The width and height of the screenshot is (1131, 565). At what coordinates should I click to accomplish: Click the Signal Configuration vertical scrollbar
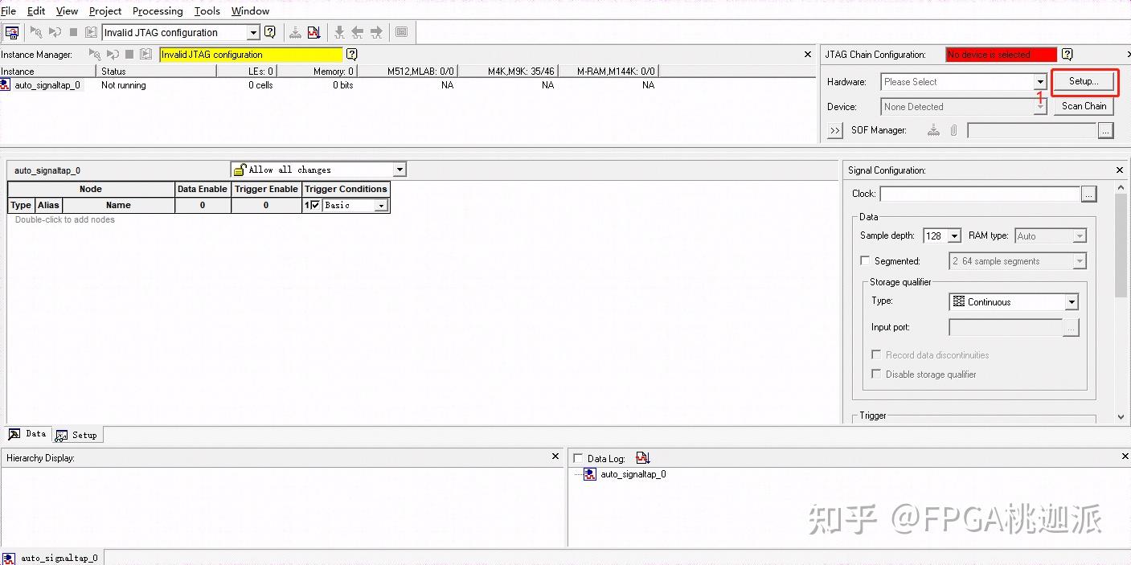click(x=1121, y=301)
